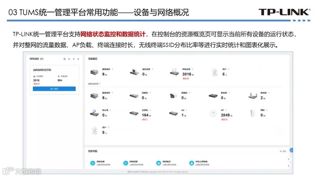Viewport: 316px width, 177px height.
Task: Click the AC category label
Action: pos(183,110)
